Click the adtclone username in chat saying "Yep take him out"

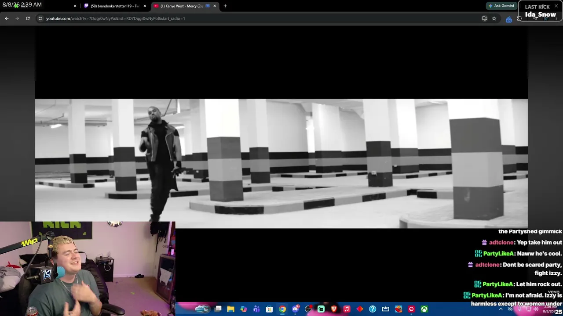pos(501,242)
